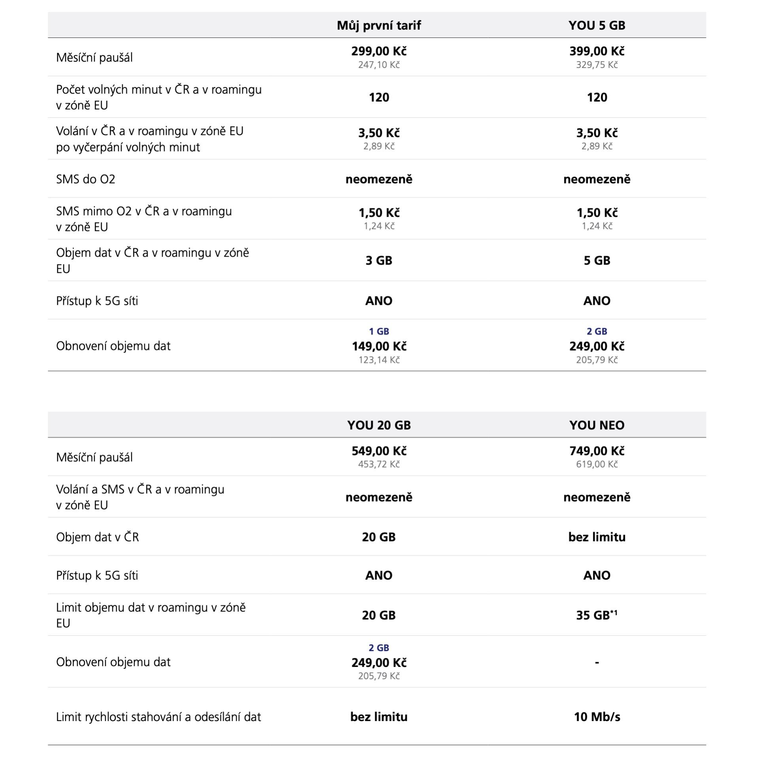Select the 'SMS do O2' row label
The image size is (759, 759).
(86, 179)
